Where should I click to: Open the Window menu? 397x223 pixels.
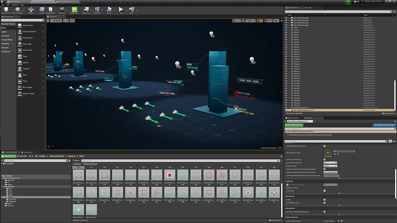[x=15, y=5]
